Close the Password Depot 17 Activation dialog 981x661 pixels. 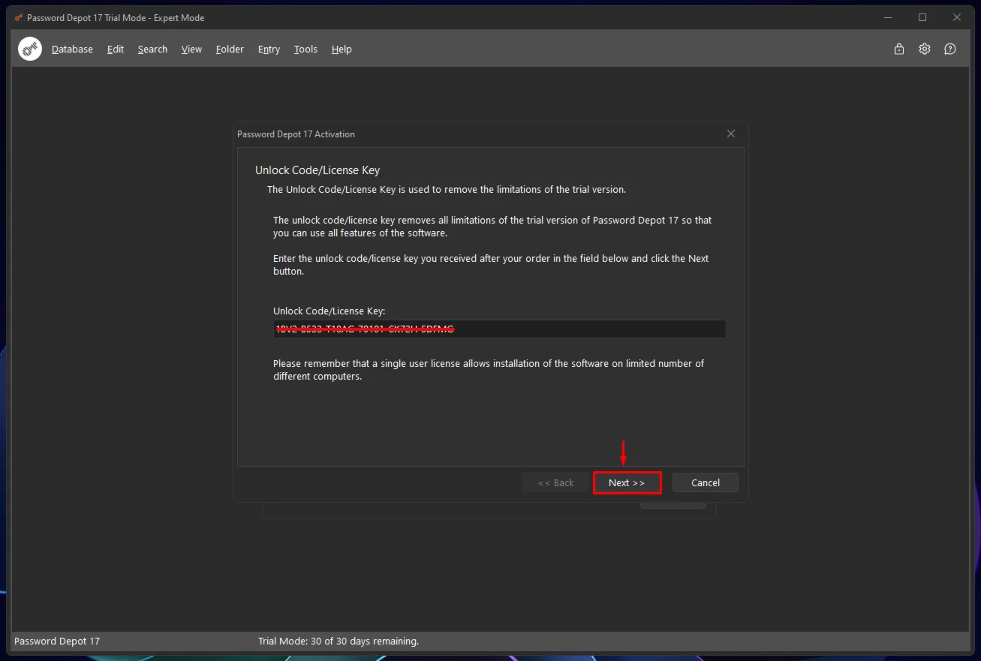point(731,134)
